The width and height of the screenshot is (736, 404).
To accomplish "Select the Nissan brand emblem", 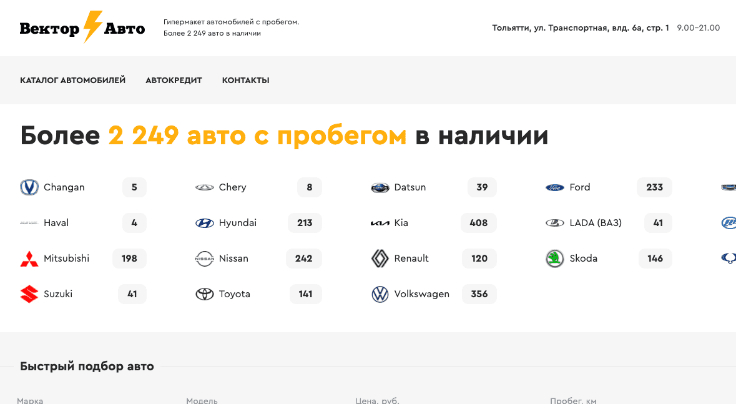I will 204,258.
